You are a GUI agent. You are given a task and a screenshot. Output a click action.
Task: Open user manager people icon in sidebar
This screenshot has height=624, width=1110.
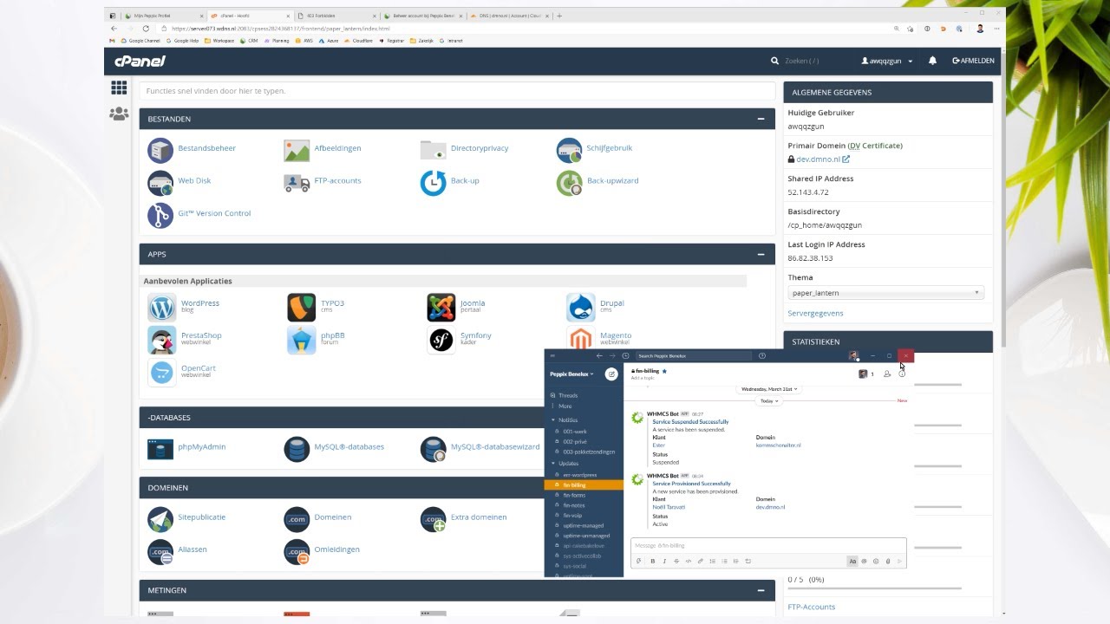point(119,114)
